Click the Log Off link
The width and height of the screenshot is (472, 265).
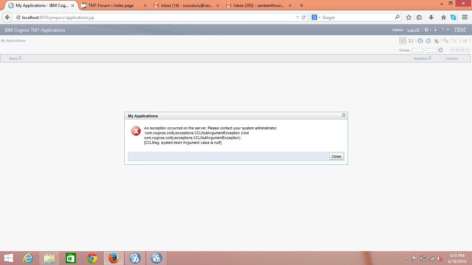(x=413, y=30)
